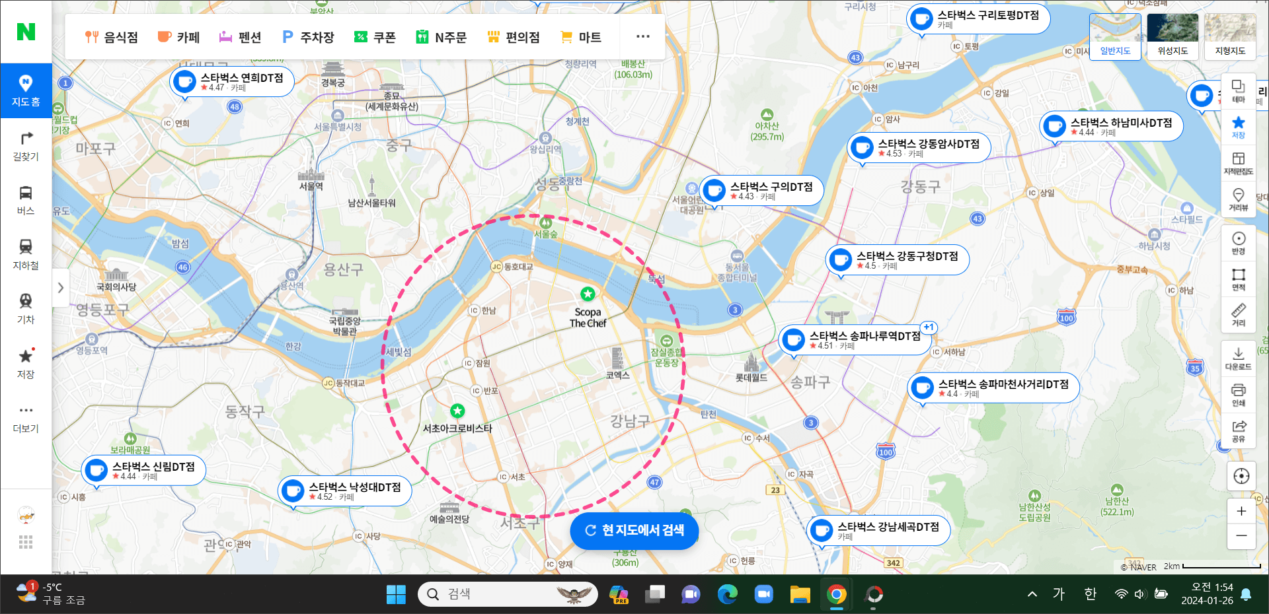
Task: Open the weather widget showing -5°C
Action: [x=52, y=594]
